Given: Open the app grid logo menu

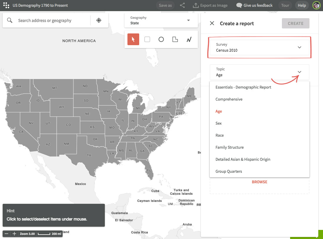Looking at the screenshot, I should click(6, 5).
